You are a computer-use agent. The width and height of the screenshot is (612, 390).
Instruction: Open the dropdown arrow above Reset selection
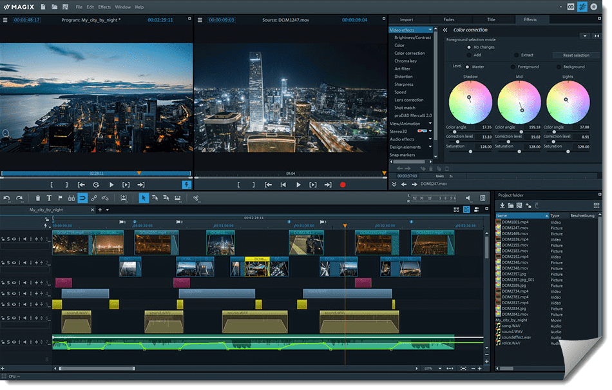585,36
